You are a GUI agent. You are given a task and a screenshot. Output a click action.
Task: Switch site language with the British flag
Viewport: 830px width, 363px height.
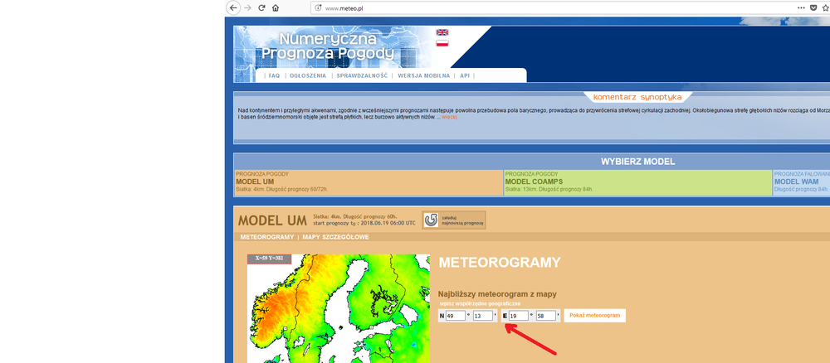point(442,32)
